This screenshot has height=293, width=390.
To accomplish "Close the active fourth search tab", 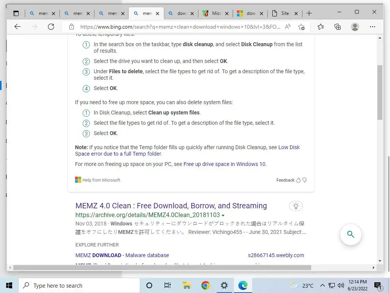I will [x=157, y=13].
